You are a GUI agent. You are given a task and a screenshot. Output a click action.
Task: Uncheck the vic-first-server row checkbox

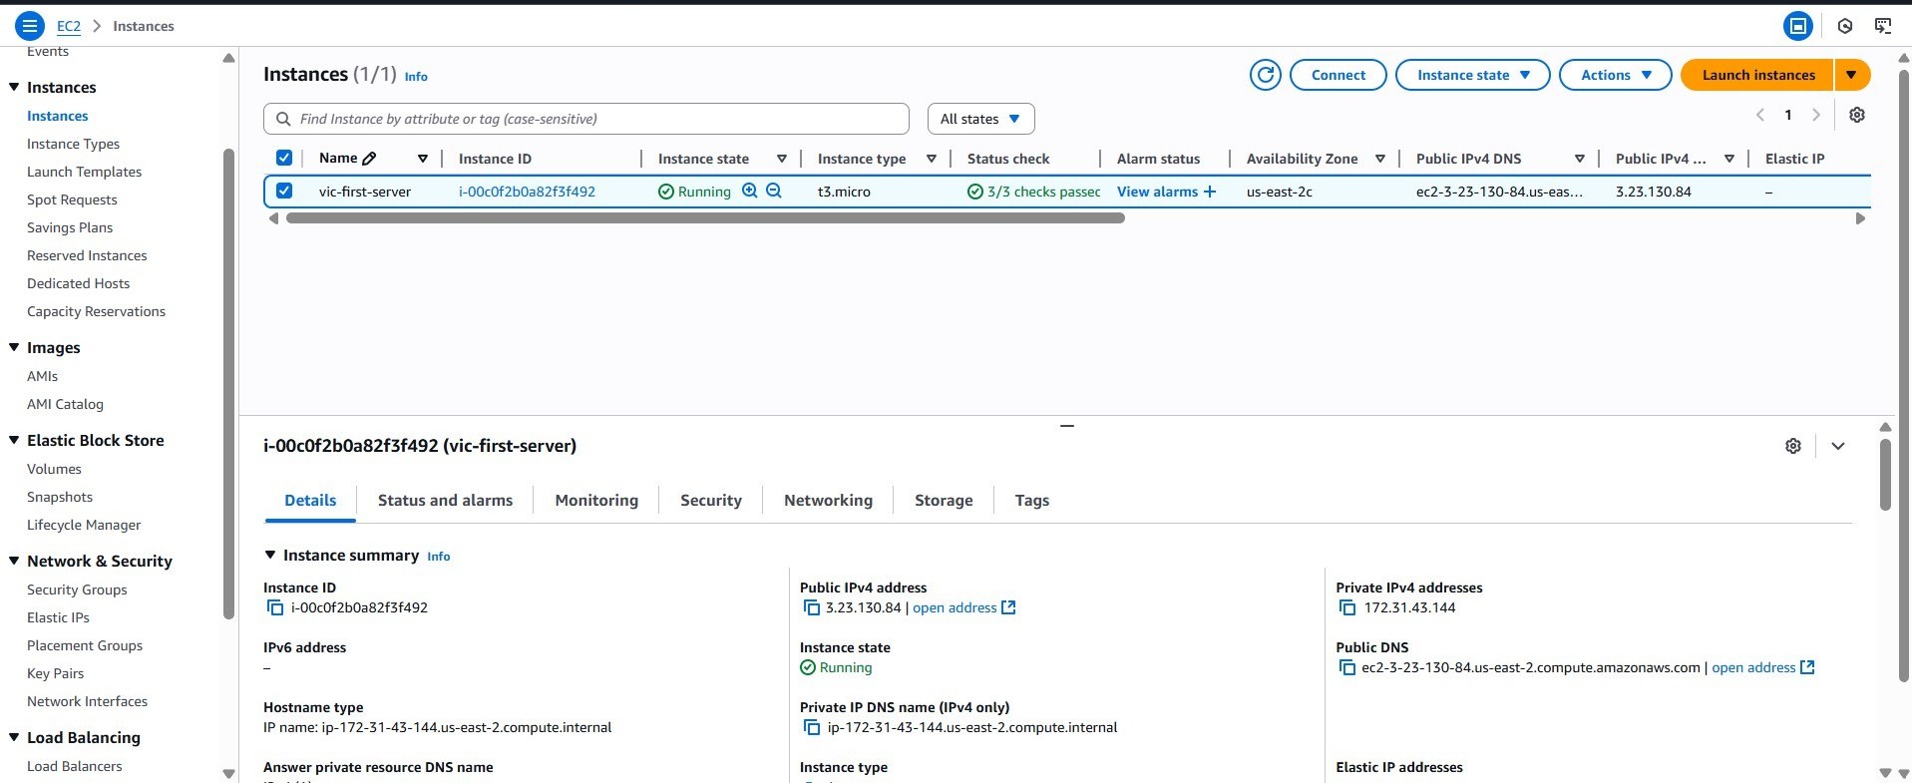pos(284,191)
